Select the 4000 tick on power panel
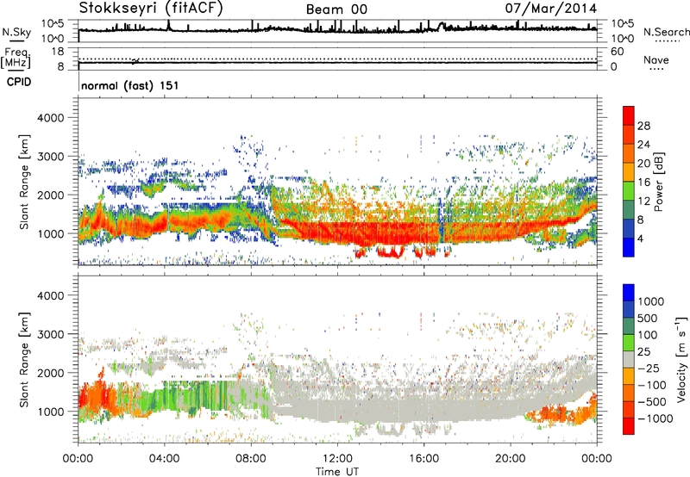690x477 pixels. point(50,118)
